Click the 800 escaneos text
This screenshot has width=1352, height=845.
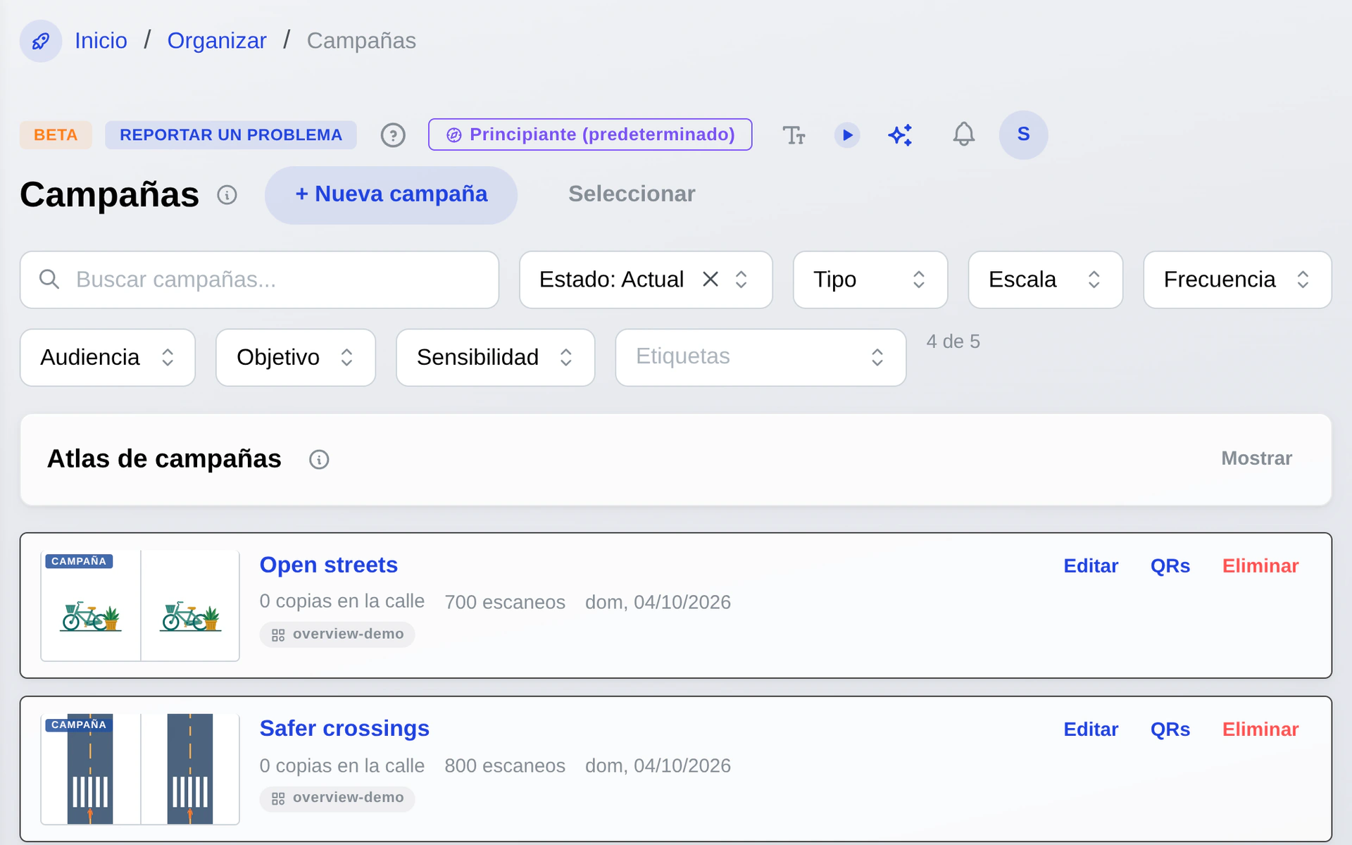click(505, 765)
